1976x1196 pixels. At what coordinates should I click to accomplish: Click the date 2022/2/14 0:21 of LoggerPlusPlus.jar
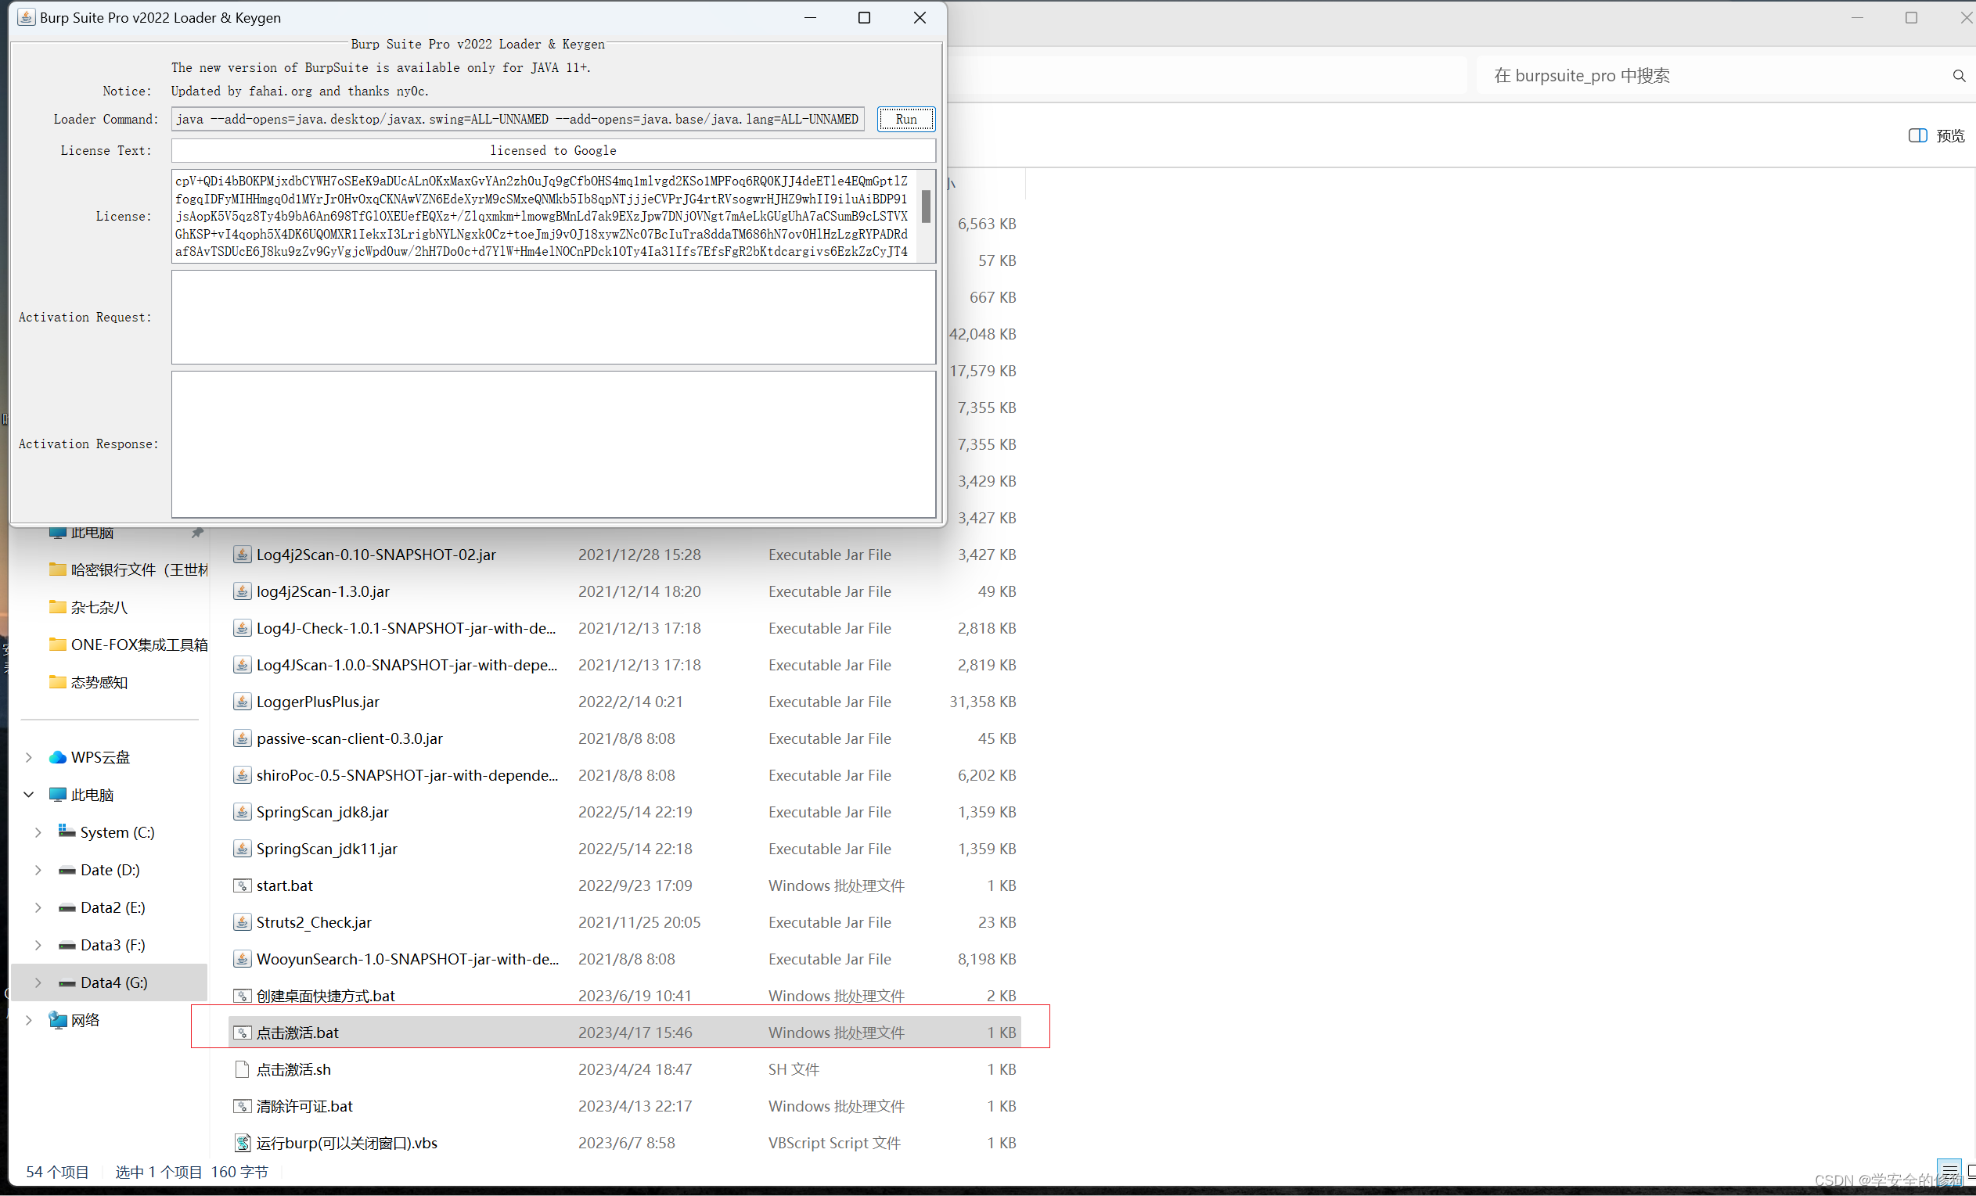coord(630,702)
